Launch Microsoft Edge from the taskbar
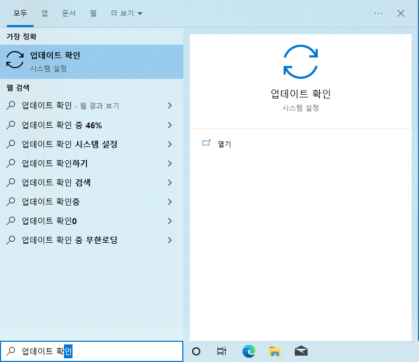Viewport: 419px width, 362px height. pos(248,351)
